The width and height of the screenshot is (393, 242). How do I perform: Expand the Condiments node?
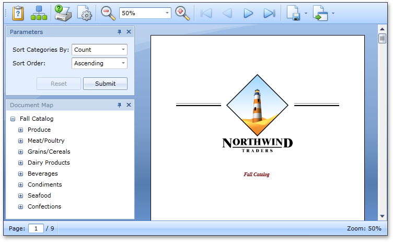20,185
